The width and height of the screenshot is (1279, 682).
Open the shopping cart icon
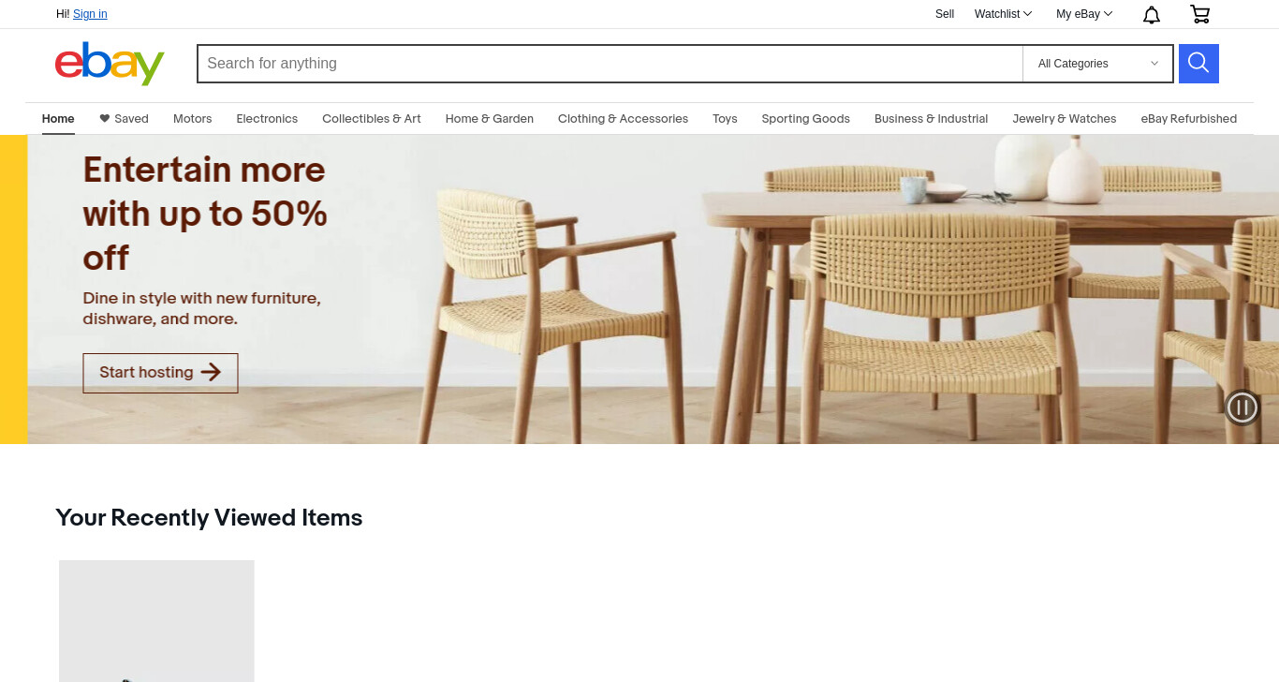pos(1199,14)
